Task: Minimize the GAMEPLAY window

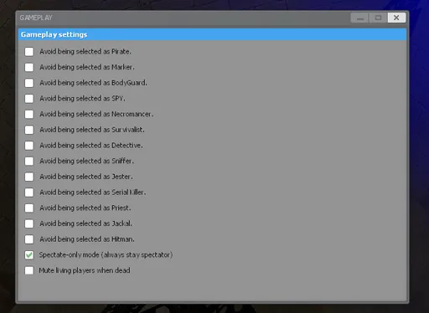Action: click(x=359, y=18)
